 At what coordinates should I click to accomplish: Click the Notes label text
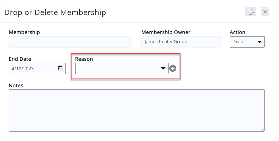16,85
